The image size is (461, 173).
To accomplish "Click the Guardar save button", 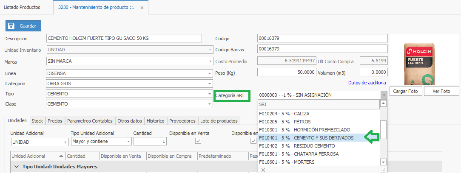I will pyautogui.click(x=23, y=26).
